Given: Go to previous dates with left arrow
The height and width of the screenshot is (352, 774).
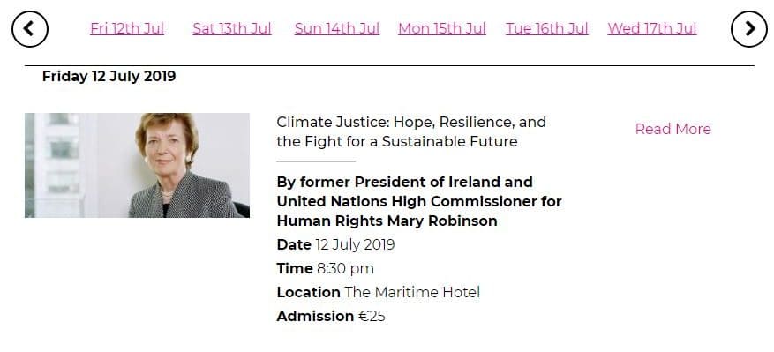Looking at the screenshot, I should (30, 29).
